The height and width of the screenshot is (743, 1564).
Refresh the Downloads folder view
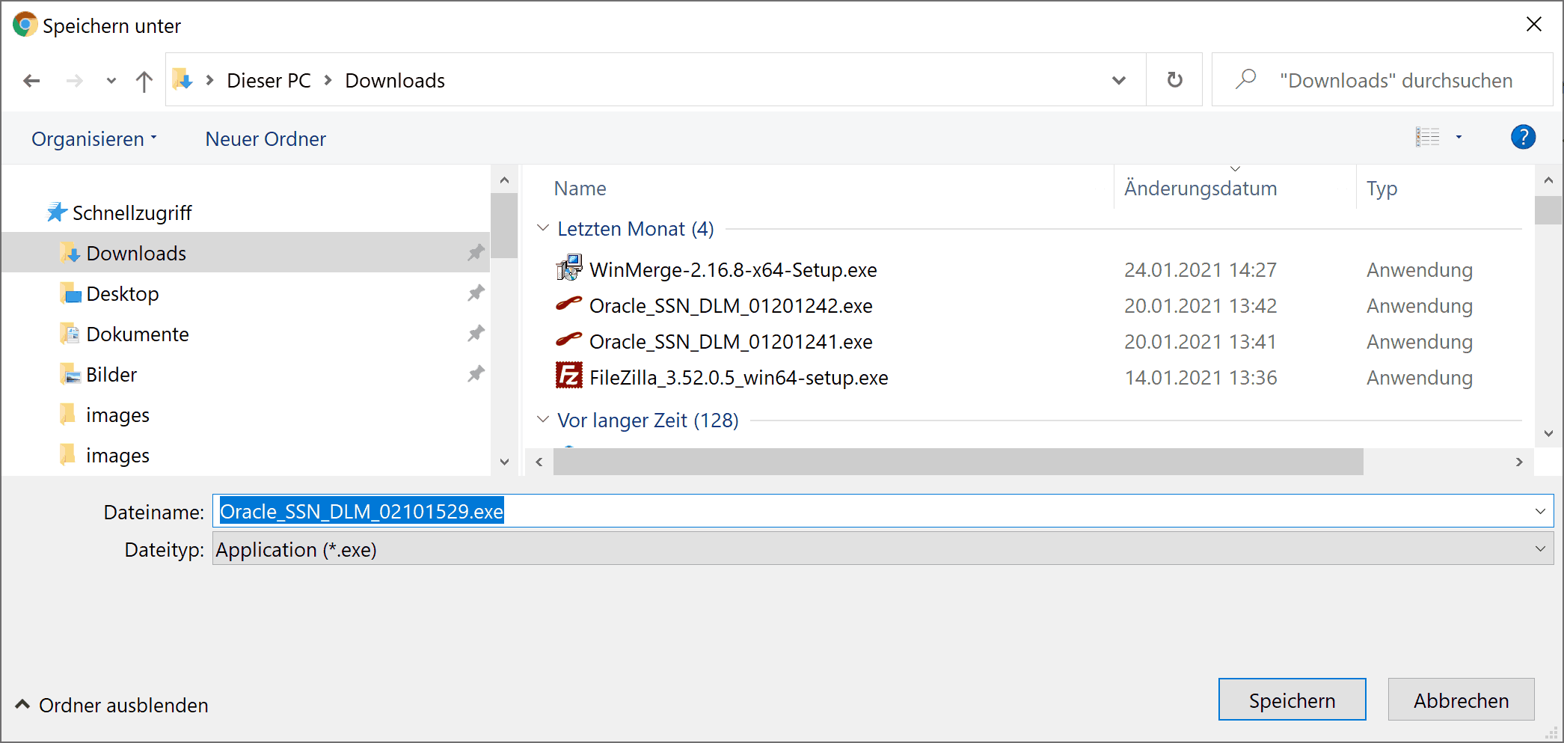pyautogui.click(x=1174, y=80)
